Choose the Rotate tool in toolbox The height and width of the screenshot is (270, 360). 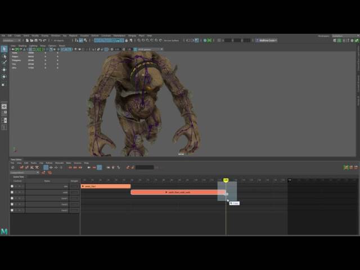coord(4,76)
